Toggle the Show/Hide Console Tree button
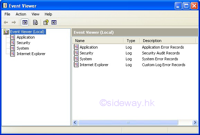Image resolution: width=200 pixels, height=135 pixels. coord(25,22)
